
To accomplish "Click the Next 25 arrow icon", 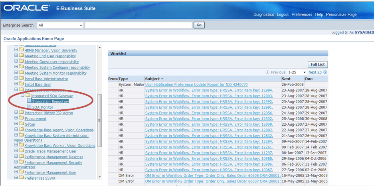I will (x=325, y=72).
